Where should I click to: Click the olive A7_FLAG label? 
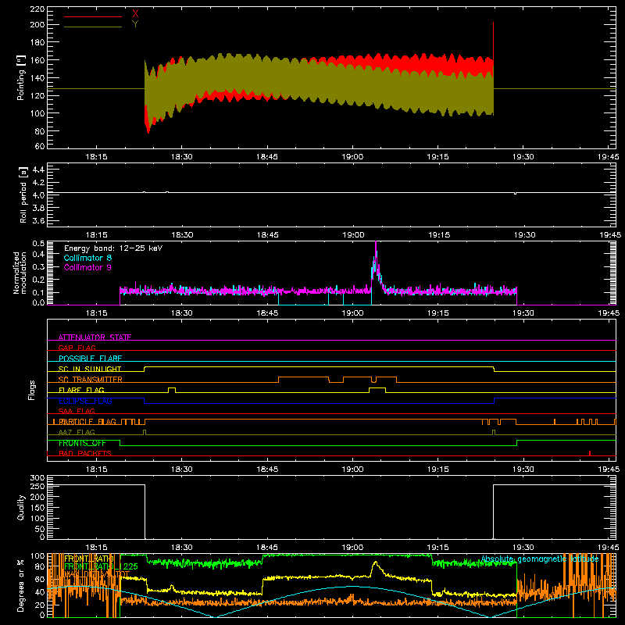coord(77,432)
